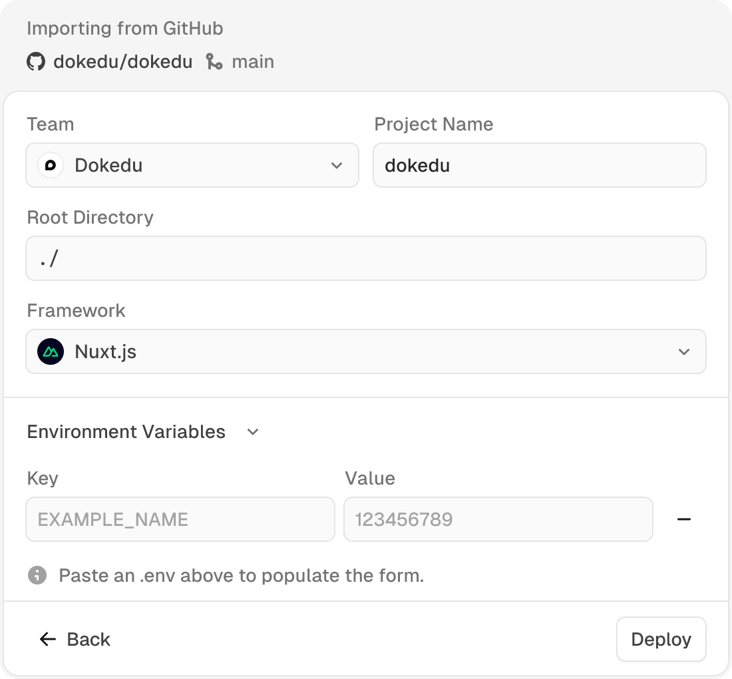Image resolution: width=732 pixels, height=679 pixels.
Task: Click the Dokedu team avatar icon
Action: point(51,165)
